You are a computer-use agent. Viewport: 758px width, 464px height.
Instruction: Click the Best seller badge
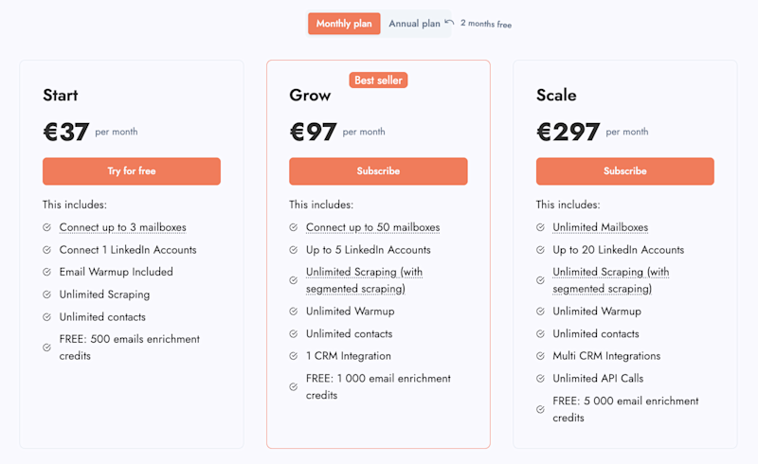(378, 80)
